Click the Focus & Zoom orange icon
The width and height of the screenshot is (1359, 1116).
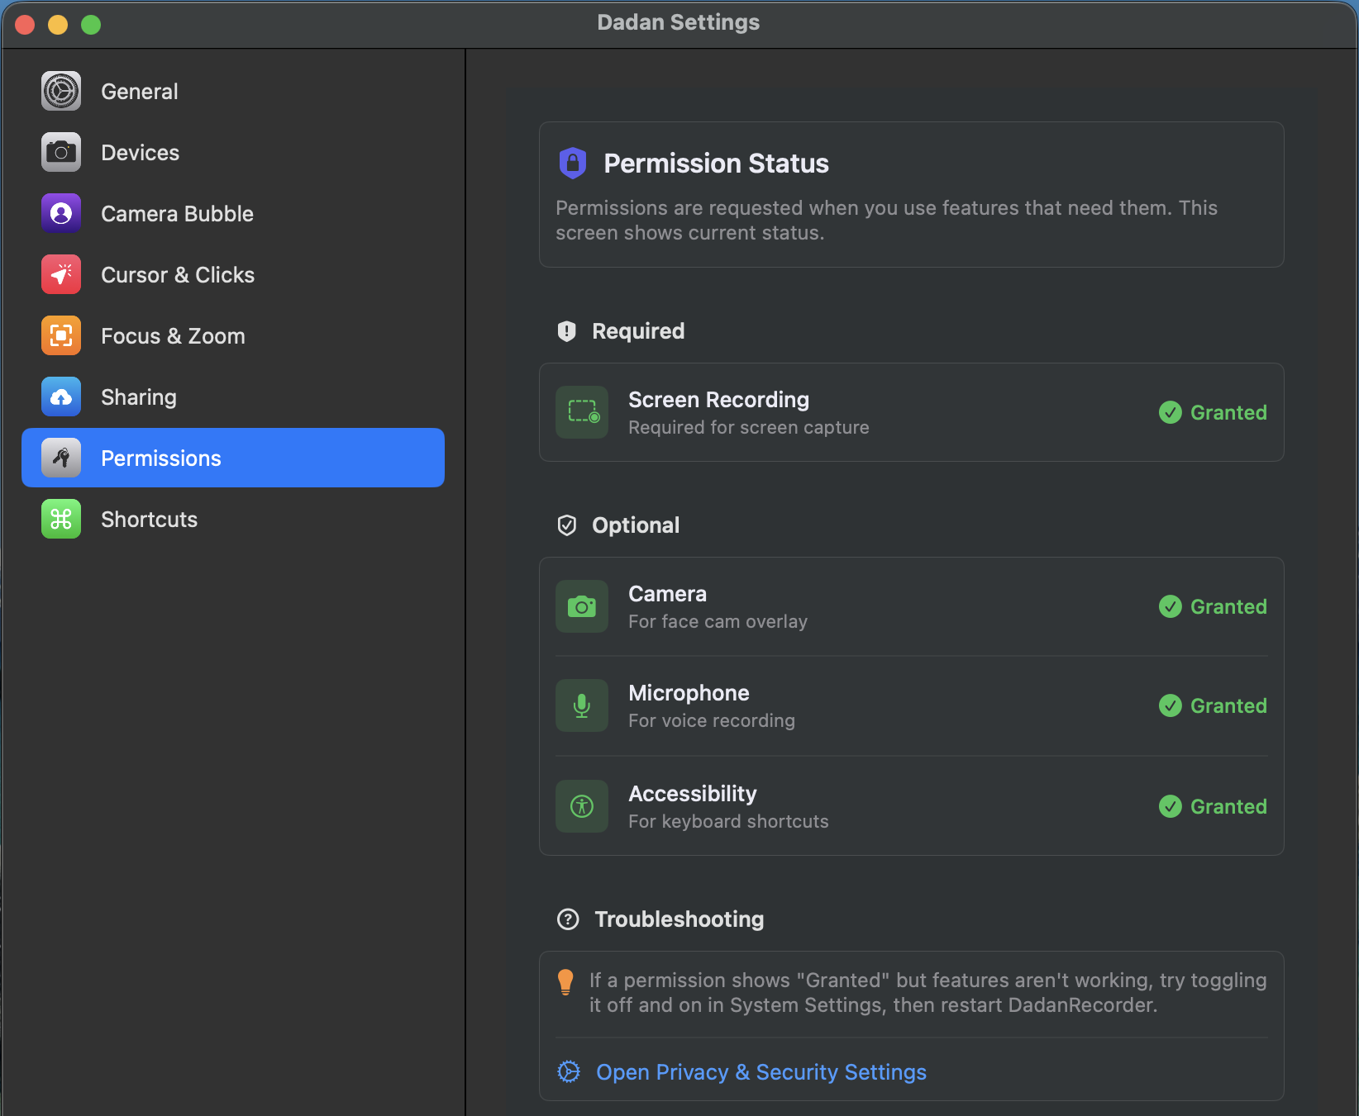60,335
